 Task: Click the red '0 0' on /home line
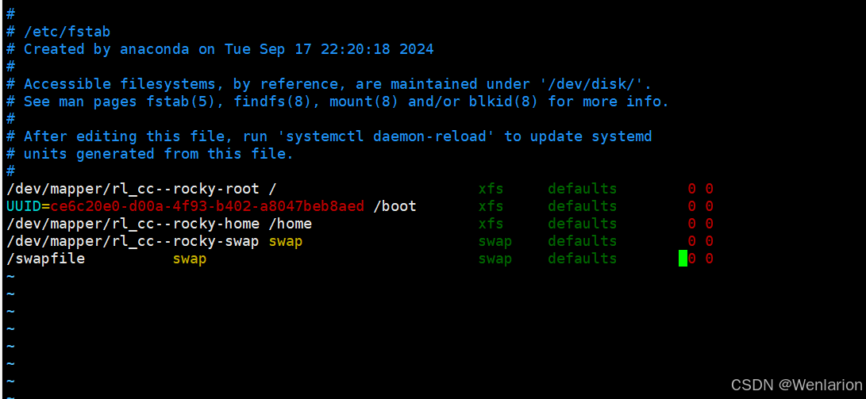[x=700, y=224]
